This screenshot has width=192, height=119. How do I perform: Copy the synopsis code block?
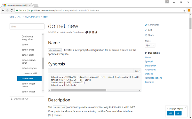[137, 71]
